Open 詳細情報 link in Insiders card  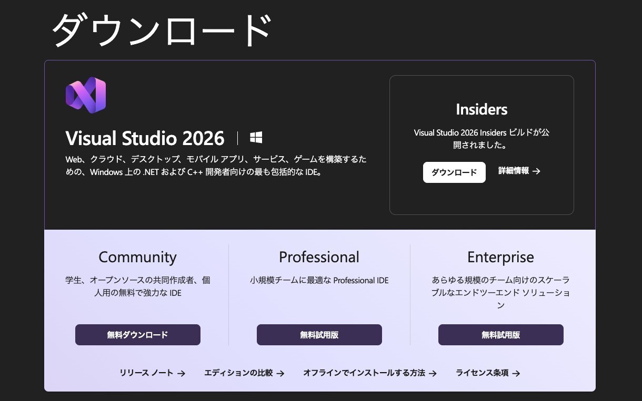tap(519, 171)
